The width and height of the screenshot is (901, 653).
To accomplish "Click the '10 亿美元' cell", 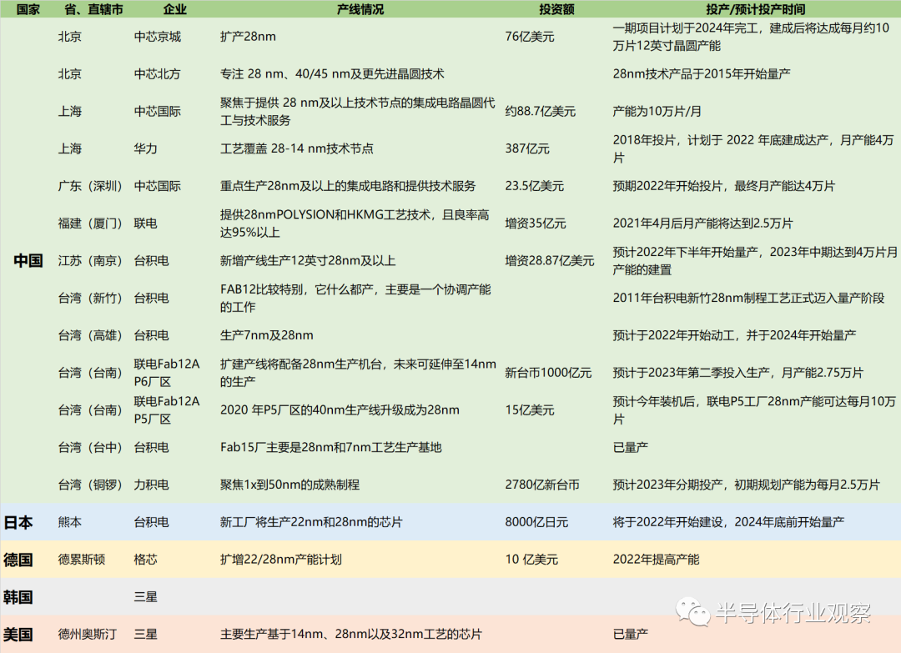I will pyautogui.click(x=531, y=560).
